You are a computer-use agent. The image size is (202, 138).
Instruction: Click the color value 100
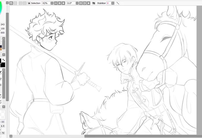3,28
